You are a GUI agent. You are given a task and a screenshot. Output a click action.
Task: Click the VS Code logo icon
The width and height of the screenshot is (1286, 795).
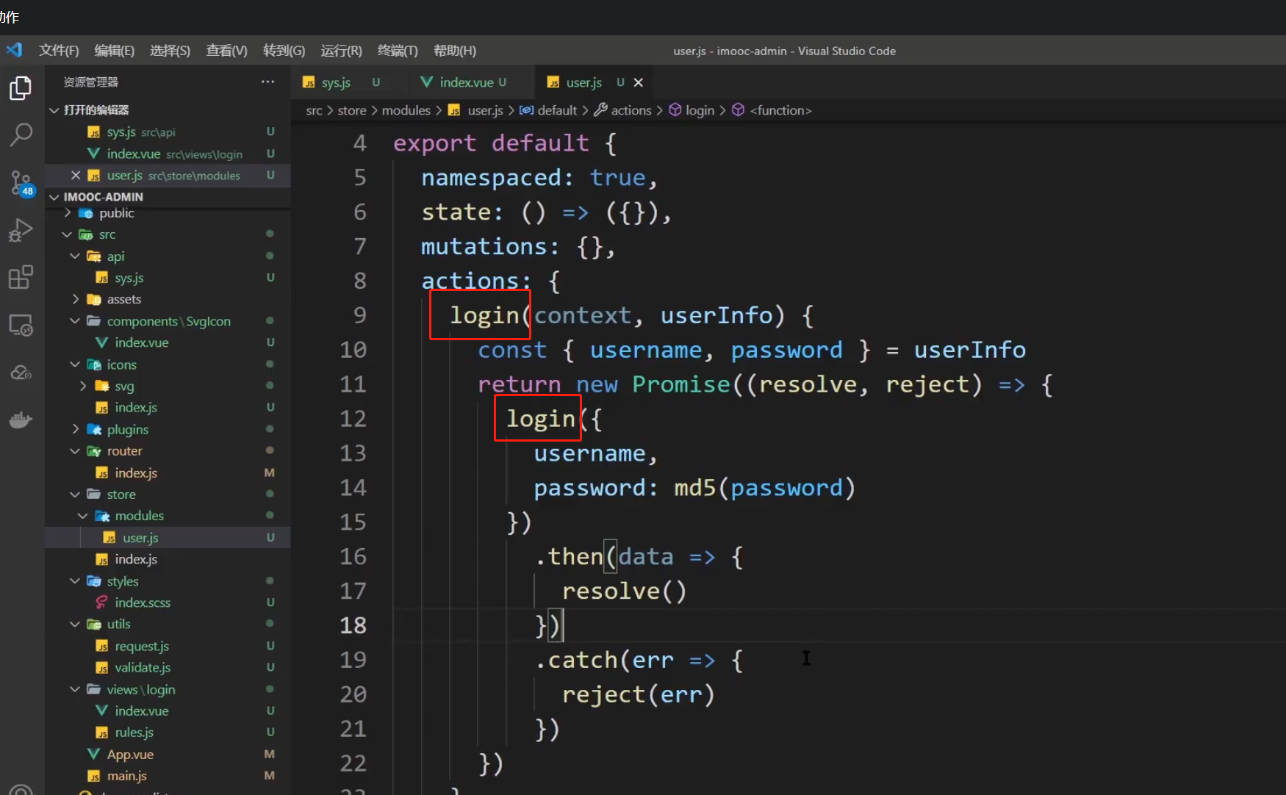(x=14, y=50)
